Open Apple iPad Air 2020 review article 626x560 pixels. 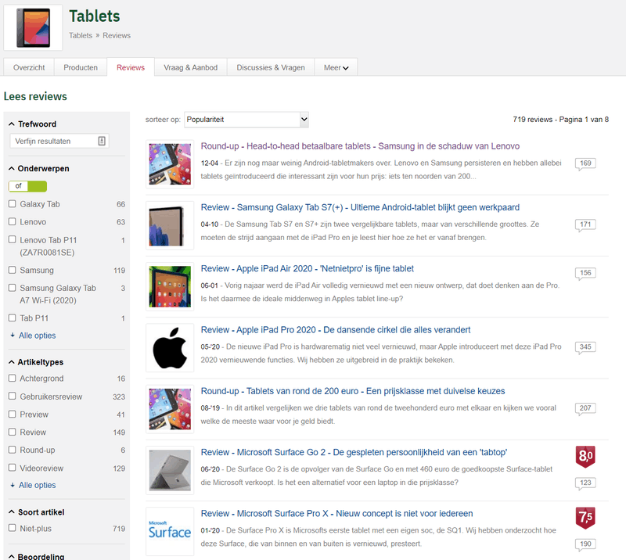click(x=307, y=268)
